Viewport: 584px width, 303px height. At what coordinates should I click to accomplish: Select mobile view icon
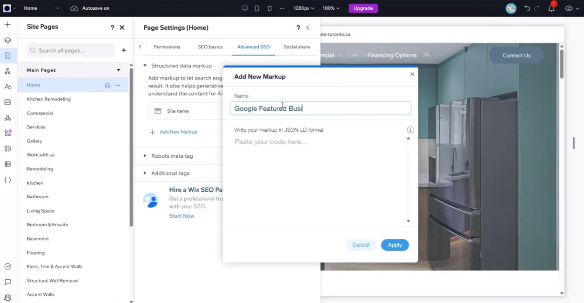click(270, 8)
